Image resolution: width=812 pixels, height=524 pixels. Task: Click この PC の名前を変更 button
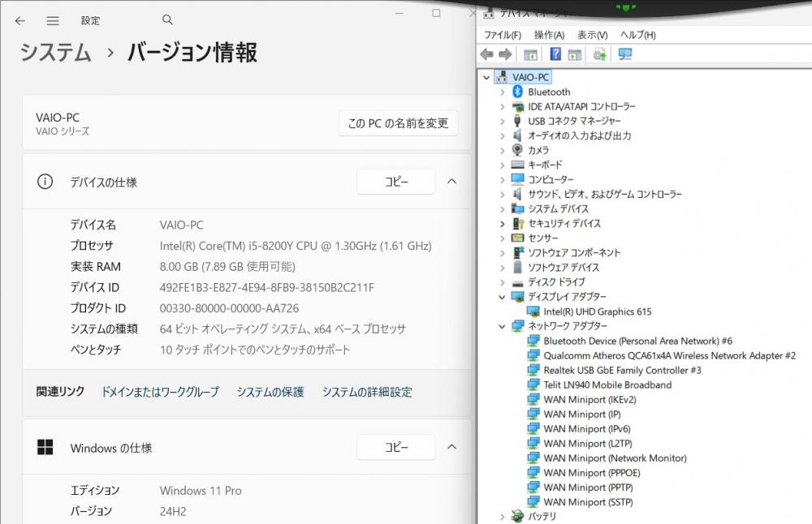point(398,123)
